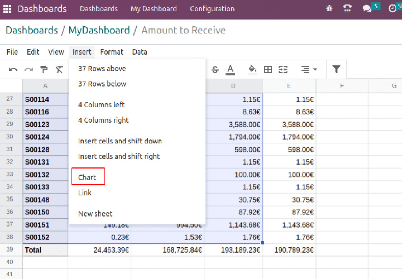Click the Clear formatting icon

(x=59, y=69)
